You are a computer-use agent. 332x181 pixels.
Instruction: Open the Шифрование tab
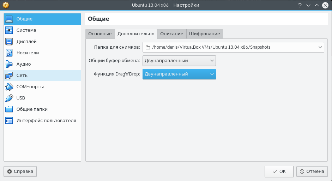[x=204, y=34]
